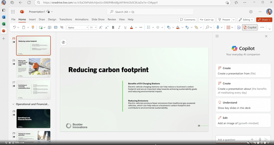Click the Arrange objects icon
Viewport: 274px width, 145px height.
196,27
